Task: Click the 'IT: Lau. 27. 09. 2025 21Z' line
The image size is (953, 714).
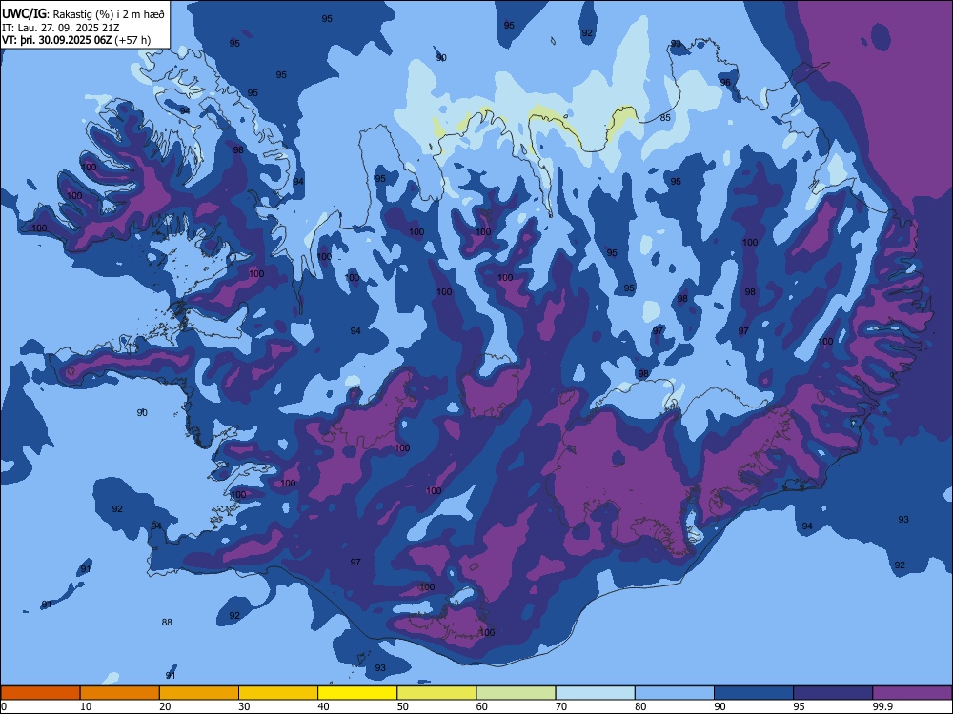Action: [x=61, y=28]
